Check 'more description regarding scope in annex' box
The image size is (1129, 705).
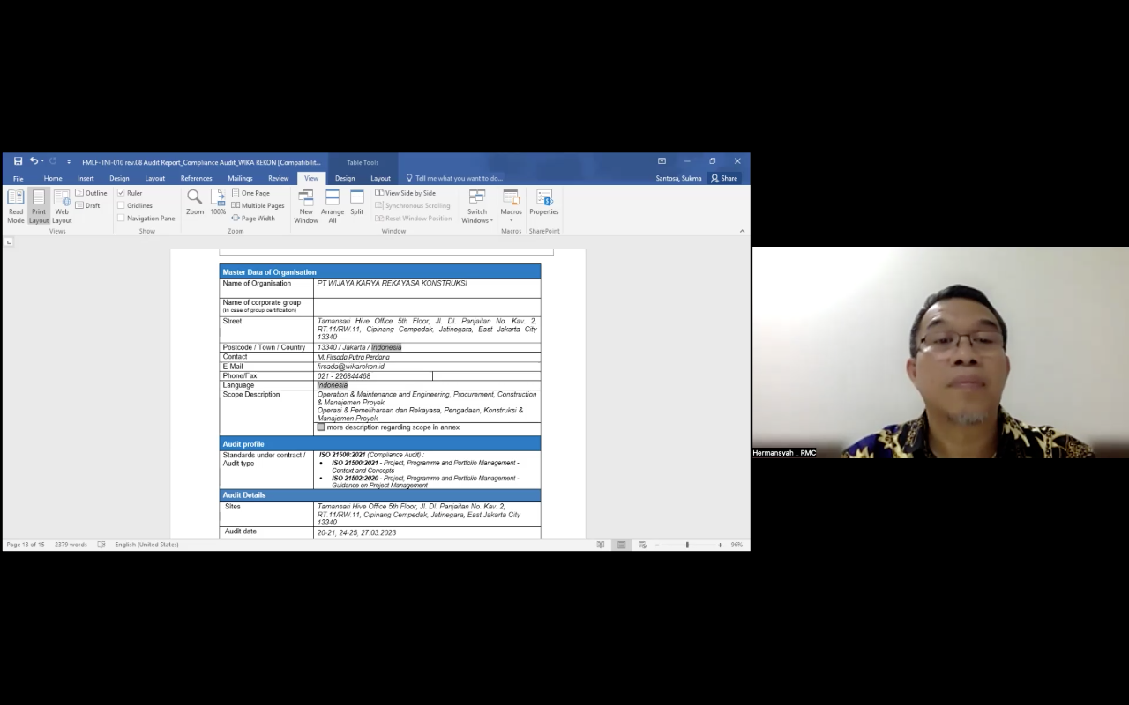pos(321,427)
